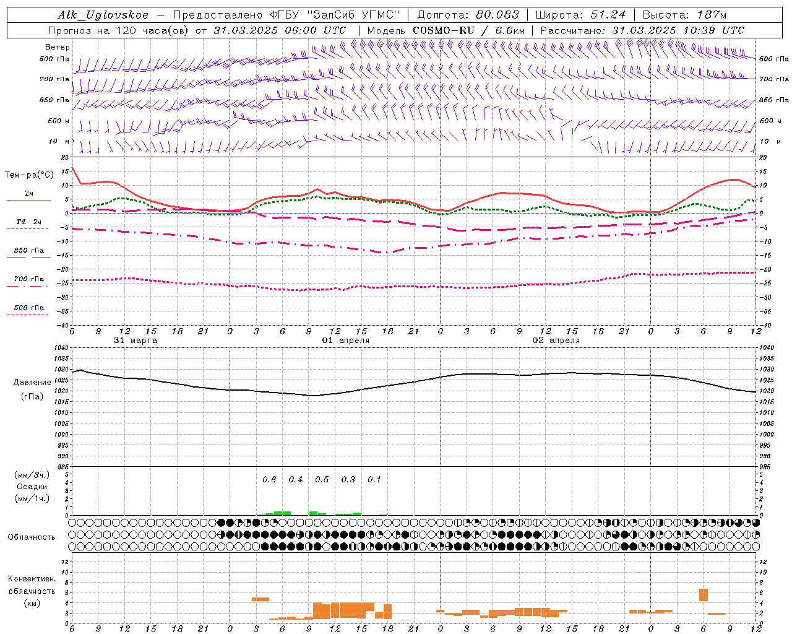Screen dimensions: 792x634
Task: Click the precipitation value '0.3'
Action: click(348, 479)
